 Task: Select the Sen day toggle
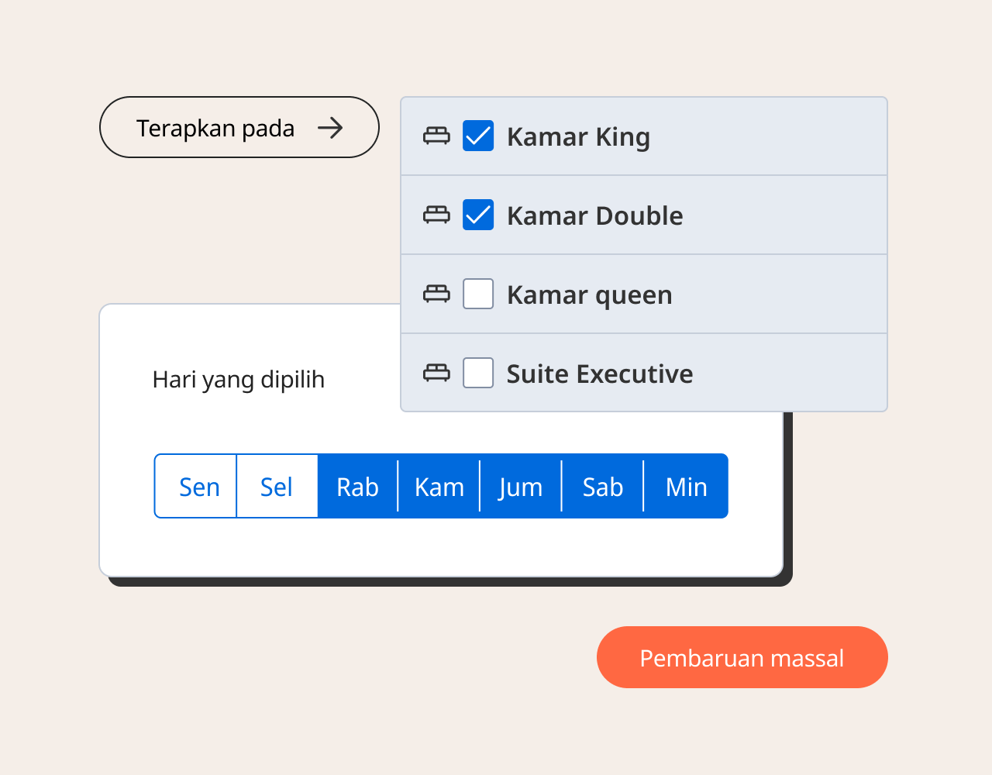point(199,487)
